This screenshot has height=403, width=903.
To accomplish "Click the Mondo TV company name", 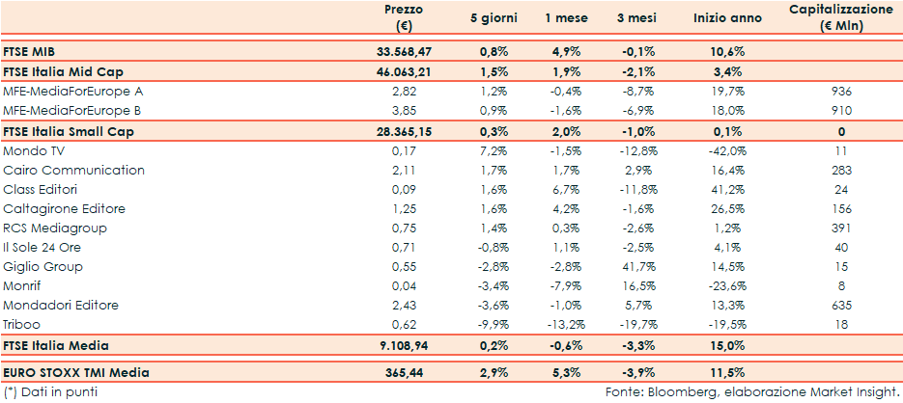I will click(x=35, y=151).
